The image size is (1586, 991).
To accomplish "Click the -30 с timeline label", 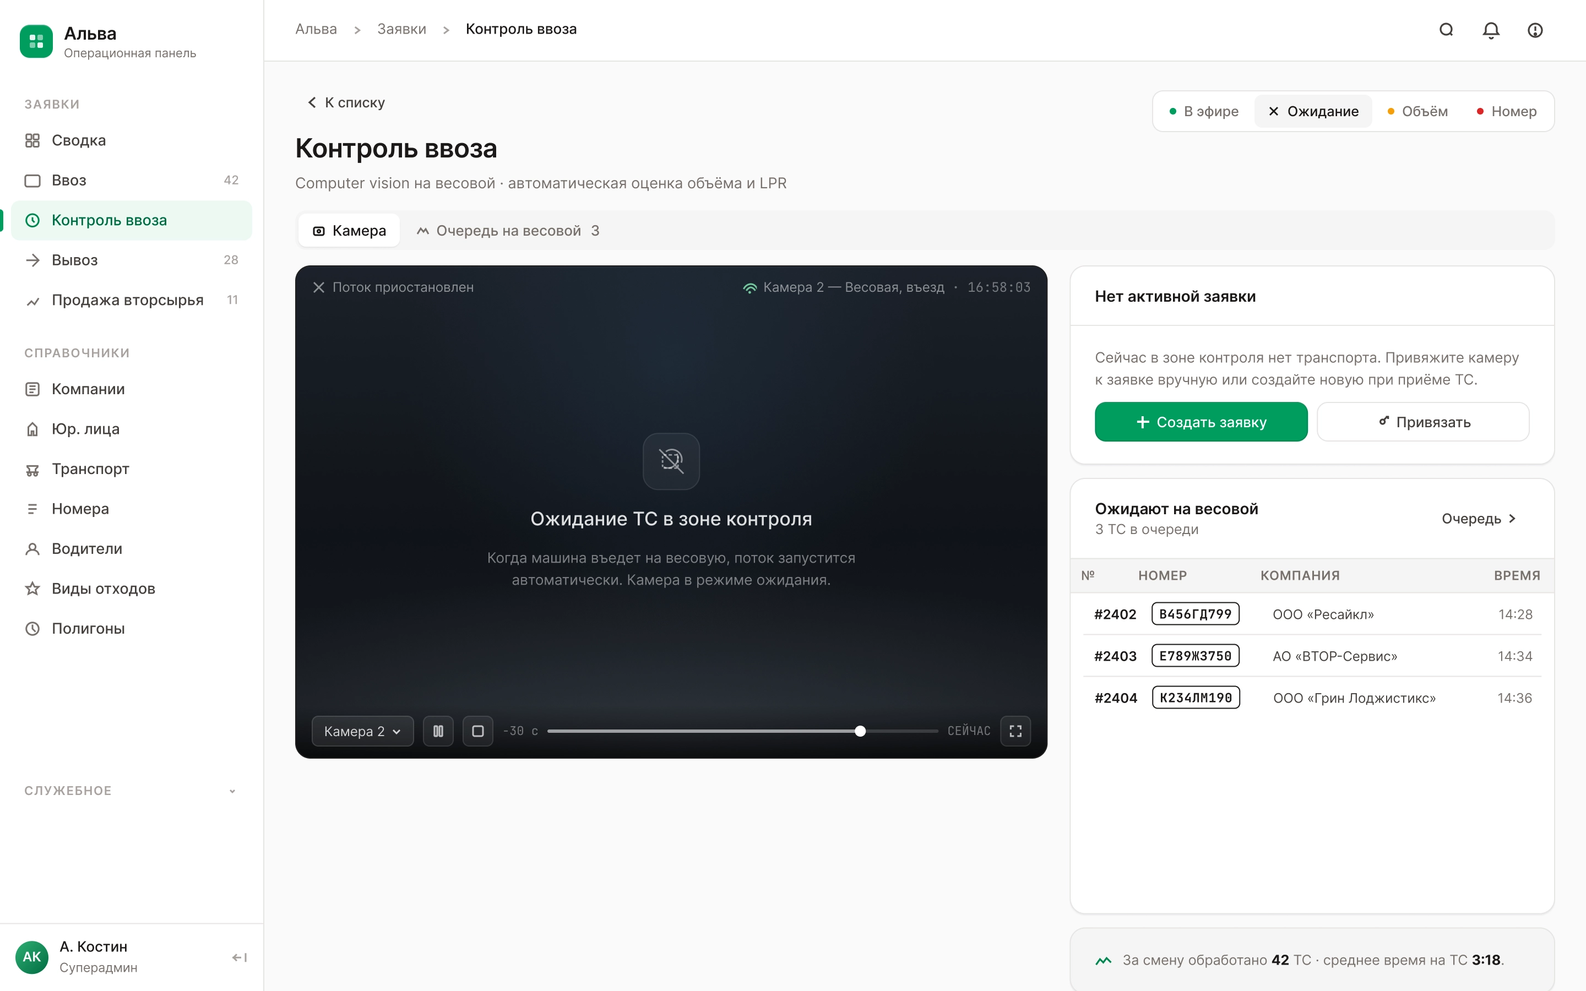I will (520, 732).
